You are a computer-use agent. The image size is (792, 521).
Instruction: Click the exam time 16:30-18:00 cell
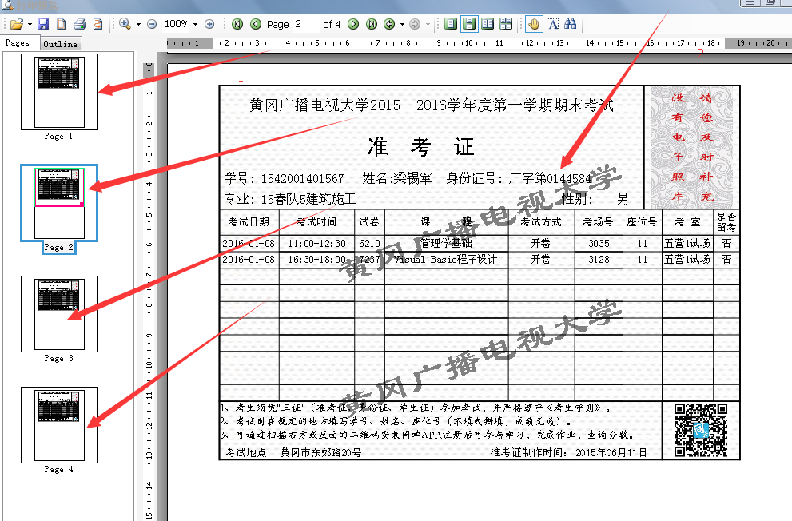pyautogui.click(x=316, y=260)
